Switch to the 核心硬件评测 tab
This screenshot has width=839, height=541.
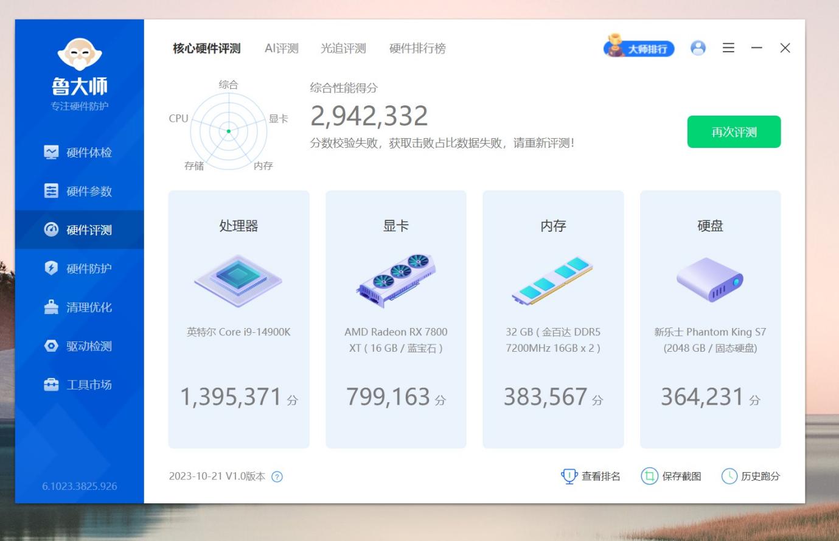[x=207, y=49]
